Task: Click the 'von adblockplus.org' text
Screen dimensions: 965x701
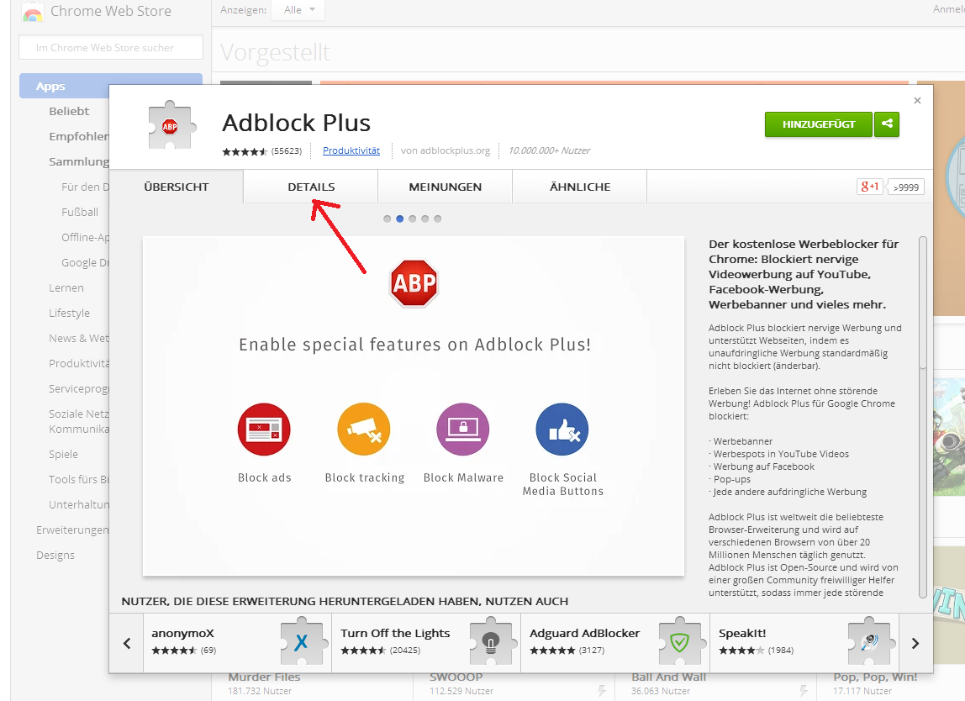Action: (x=445, y=150)
